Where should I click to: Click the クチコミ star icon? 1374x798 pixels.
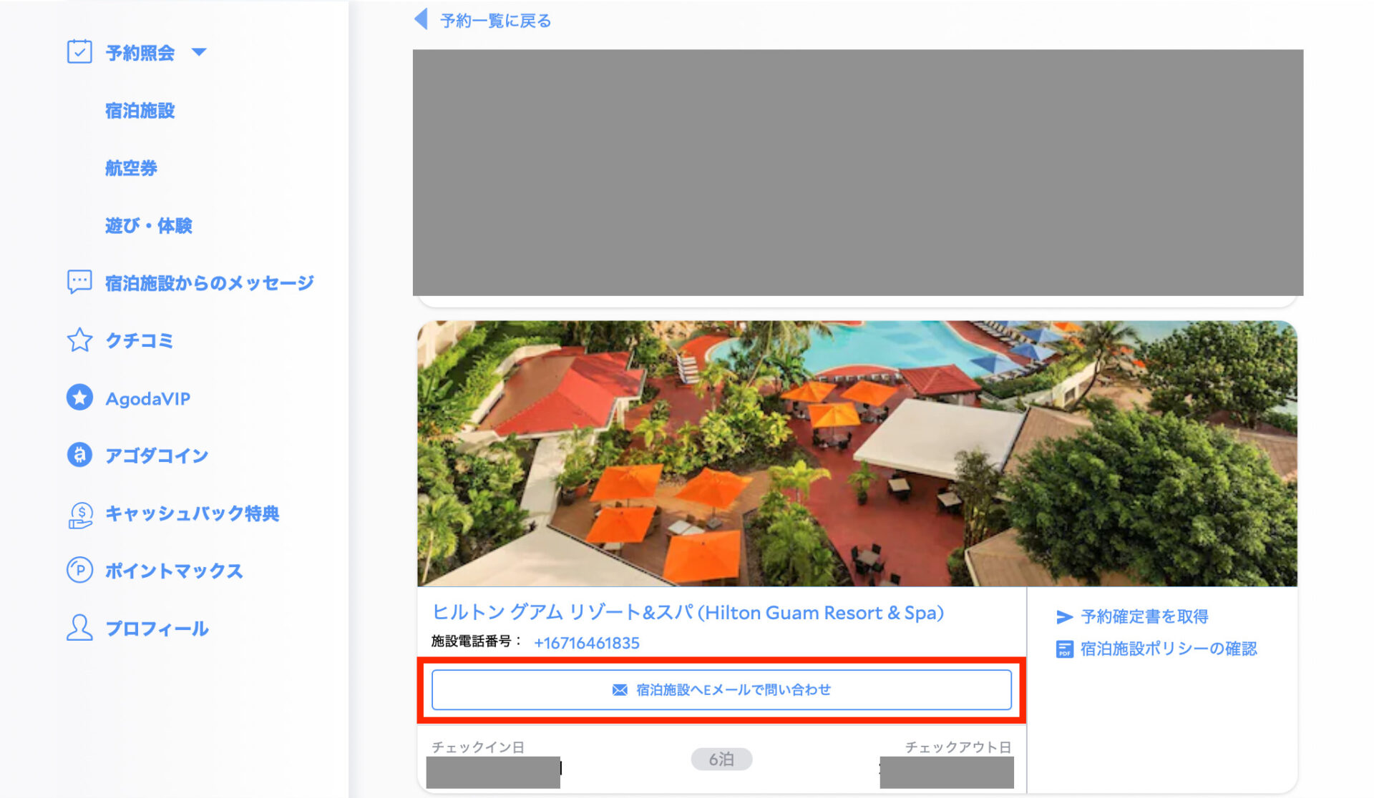point(79,340)
